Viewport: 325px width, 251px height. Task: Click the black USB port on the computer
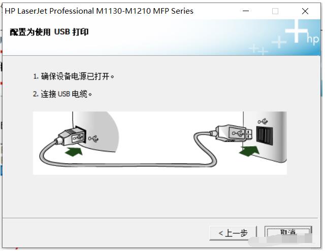(x=265, y=135)
